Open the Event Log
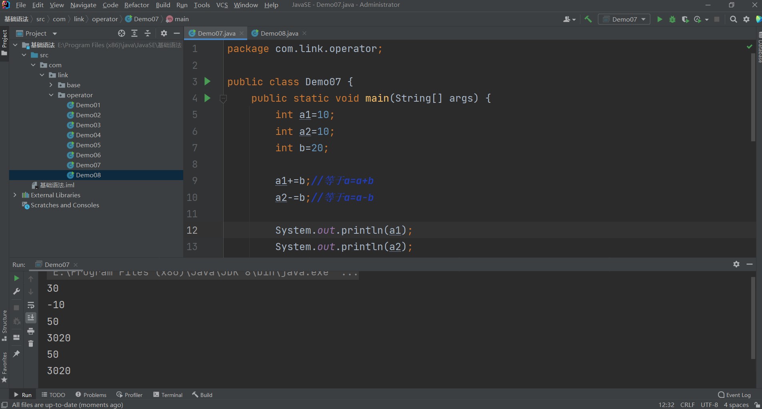Viewport: 762px width, 409px height. coord(734,395)
